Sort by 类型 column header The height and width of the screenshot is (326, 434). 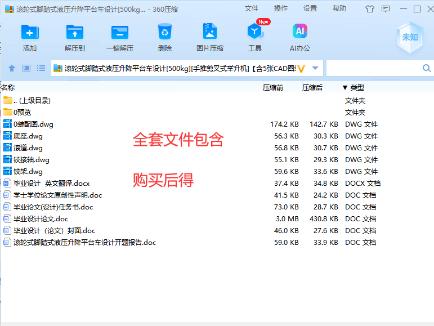(x=357, y=88)
